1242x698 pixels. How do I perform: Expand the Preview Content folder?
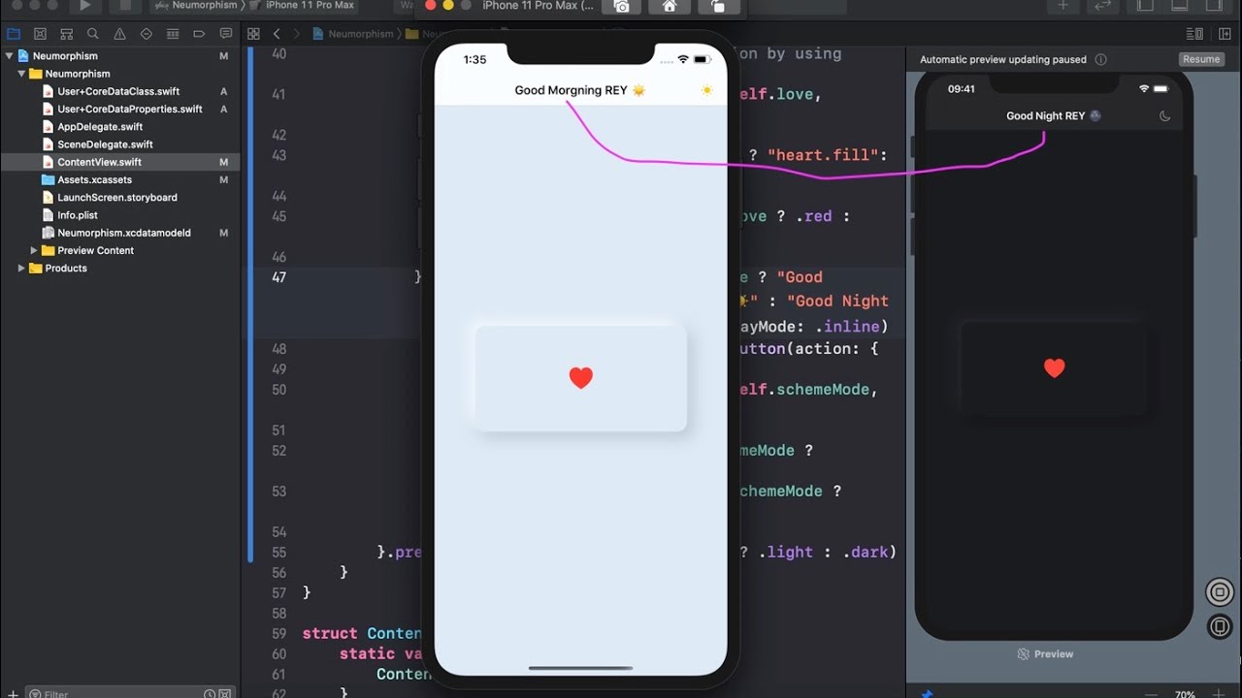pyautogui.click(x=34, y=250)
